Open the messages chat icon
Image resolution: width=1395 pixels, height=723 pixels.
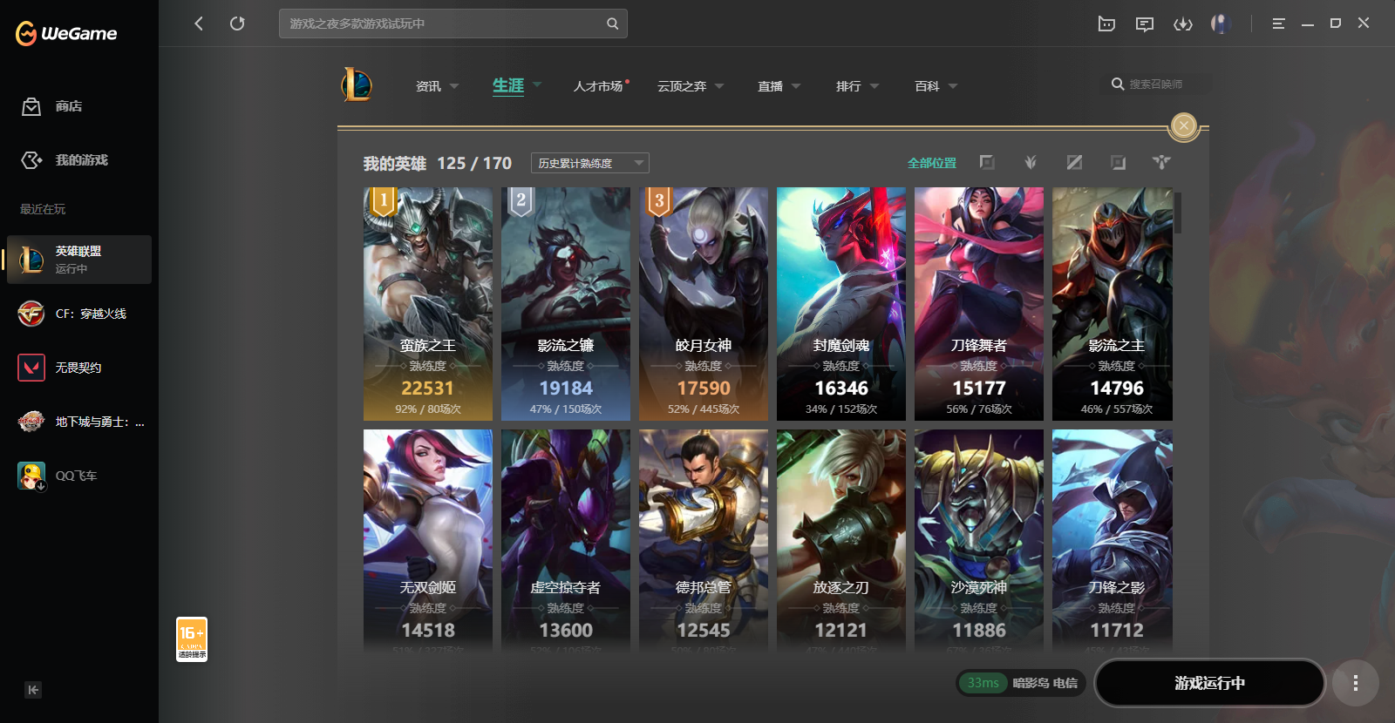click(1145, 24)
